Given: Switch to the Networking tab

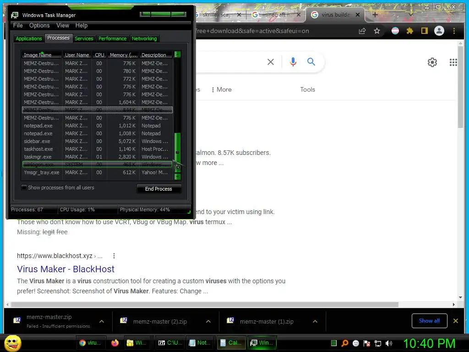Looking at the screenshot, I should coord(144,38).
